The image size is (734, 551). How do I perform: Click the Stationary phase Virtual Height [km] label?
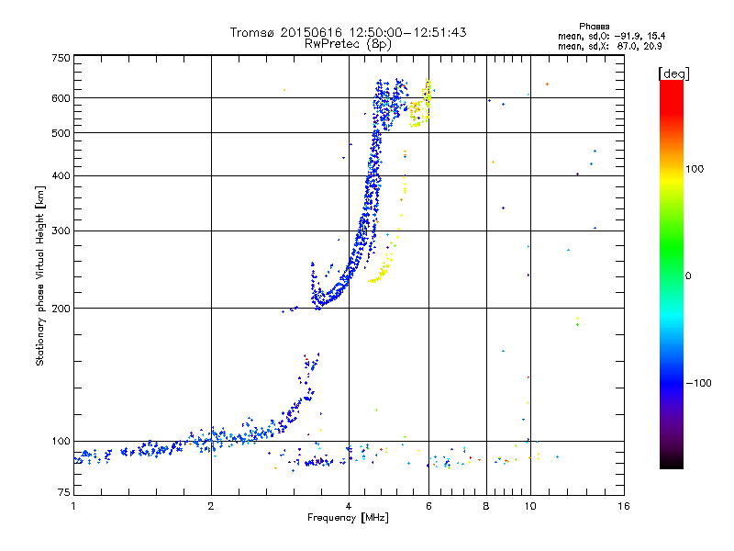coord(40,275)
